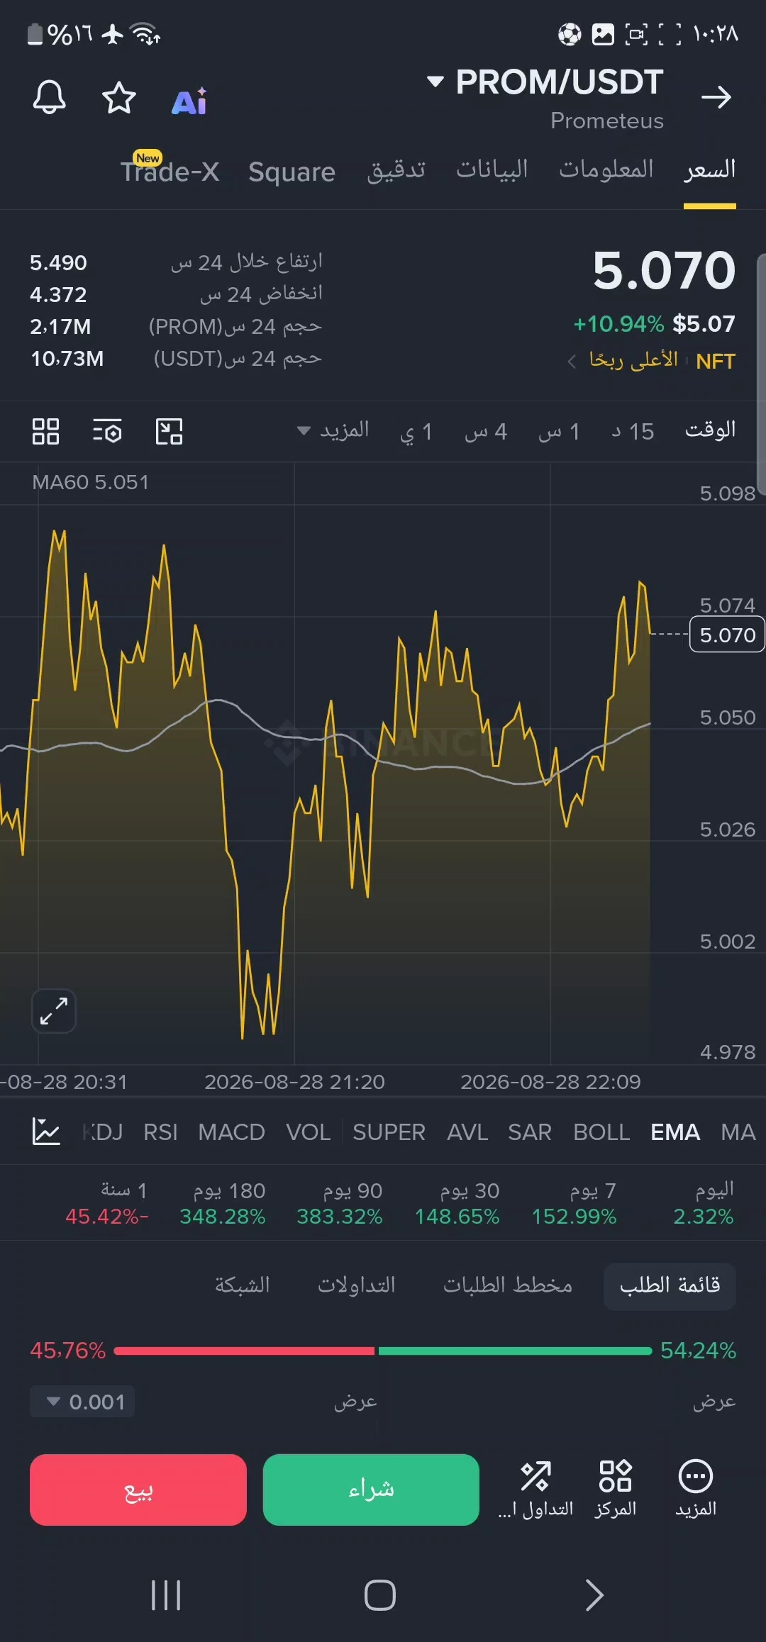Tap the large 5.070 last price
This screenshot has height=1642, width=766.
(x=665, y=271)
